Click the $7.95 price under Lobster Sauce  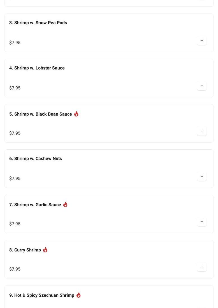(x=15, y=88)
